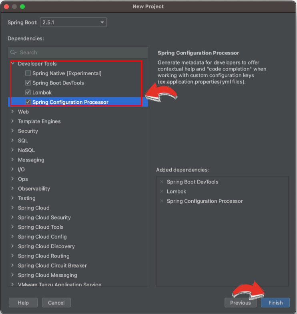Expand Spring Cloud Circuit Breaker category
Viewport: 297px width, 314px height.
coord(13,265)
